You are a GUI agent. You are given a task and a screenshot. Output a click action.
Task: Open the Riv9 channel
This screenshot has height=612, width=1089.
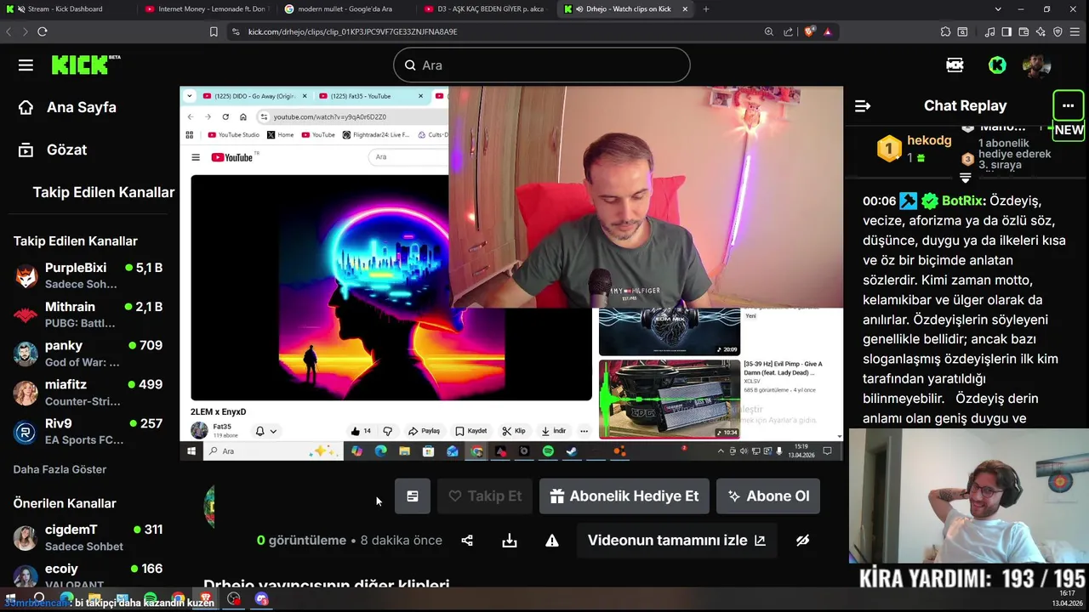89,432
